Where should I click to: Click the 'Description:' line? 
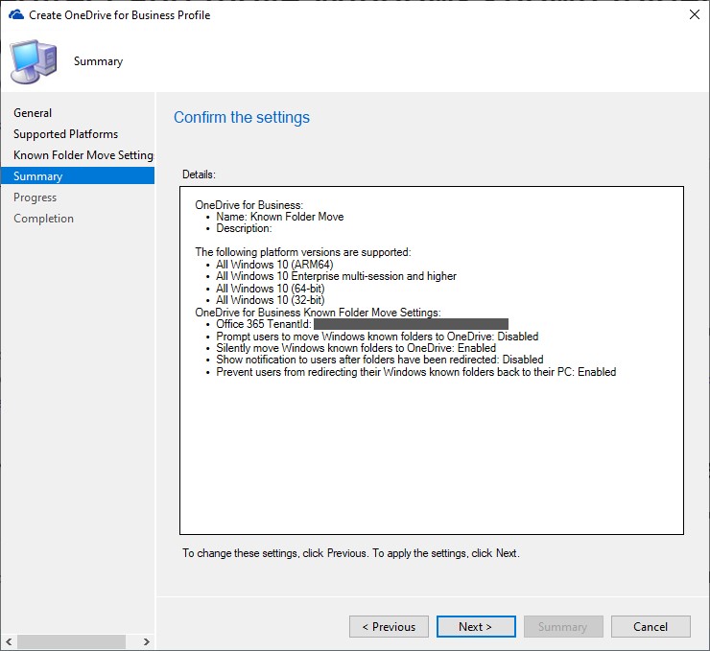click(x=244, y=228)
